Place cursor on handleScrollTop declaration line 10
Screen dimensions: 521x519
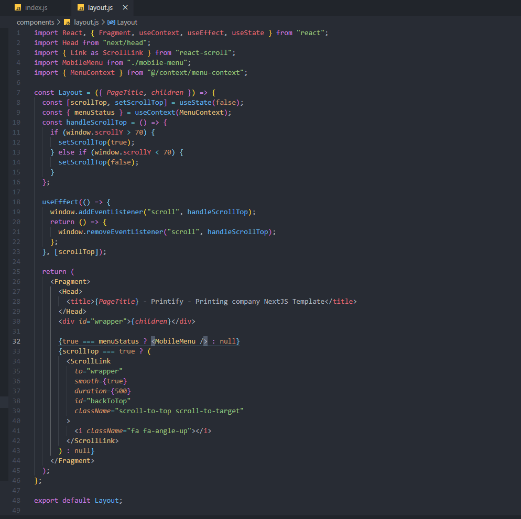pos(96,123)
